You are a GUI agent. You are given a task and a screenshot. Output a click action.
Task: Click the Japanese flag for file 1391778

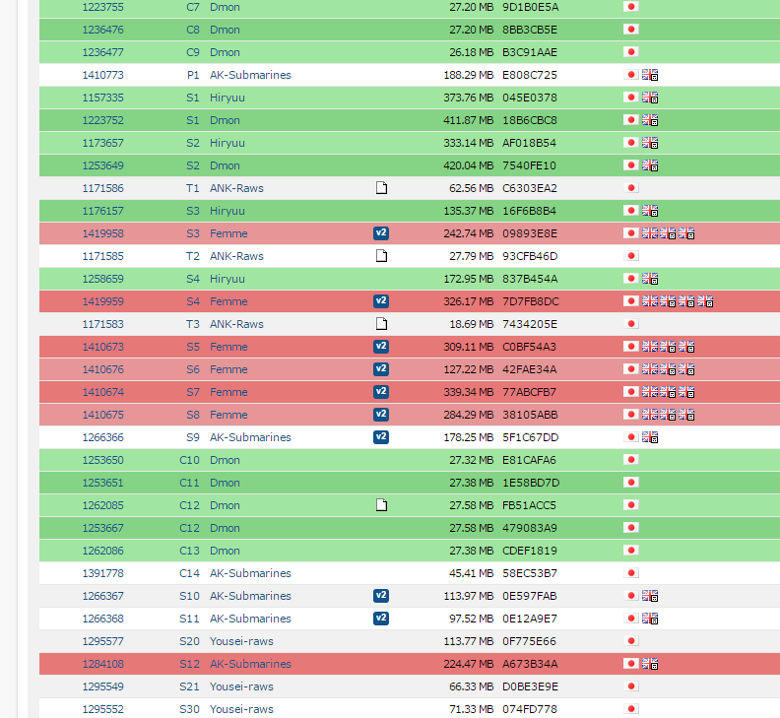click(631, 573)
